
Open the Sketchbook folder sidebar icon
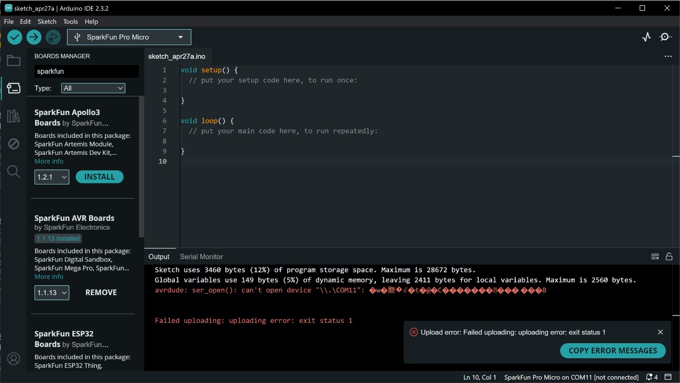point(14,61)
